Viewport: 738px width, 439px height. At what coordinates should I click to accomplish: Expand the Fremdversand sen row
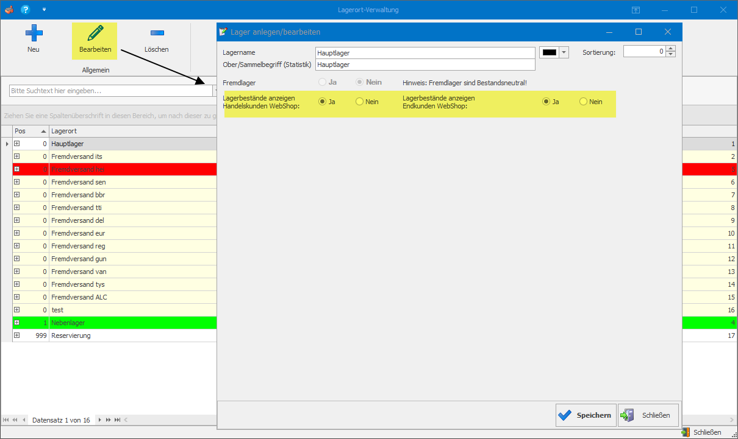17,182
